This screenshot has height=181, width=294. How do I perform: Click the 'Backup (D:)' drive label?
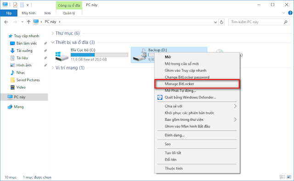tap(158, 50)
